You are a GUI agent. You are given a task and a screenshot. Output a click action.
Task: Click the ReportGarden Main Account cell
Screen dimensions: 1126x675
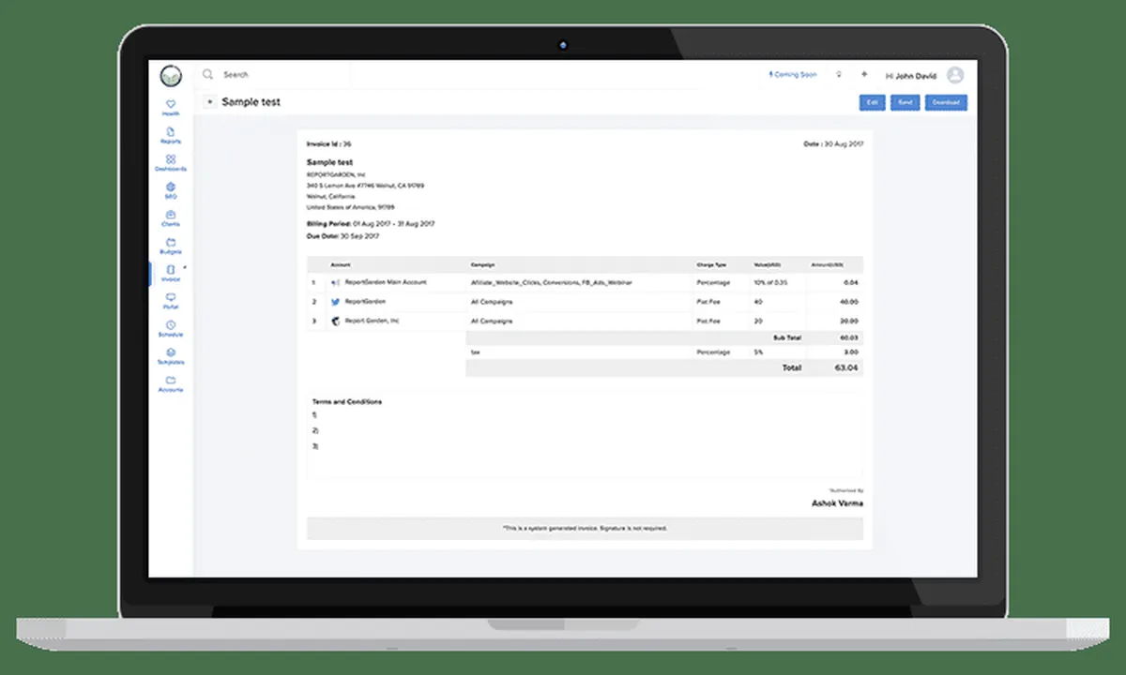(x=386, y=282)
